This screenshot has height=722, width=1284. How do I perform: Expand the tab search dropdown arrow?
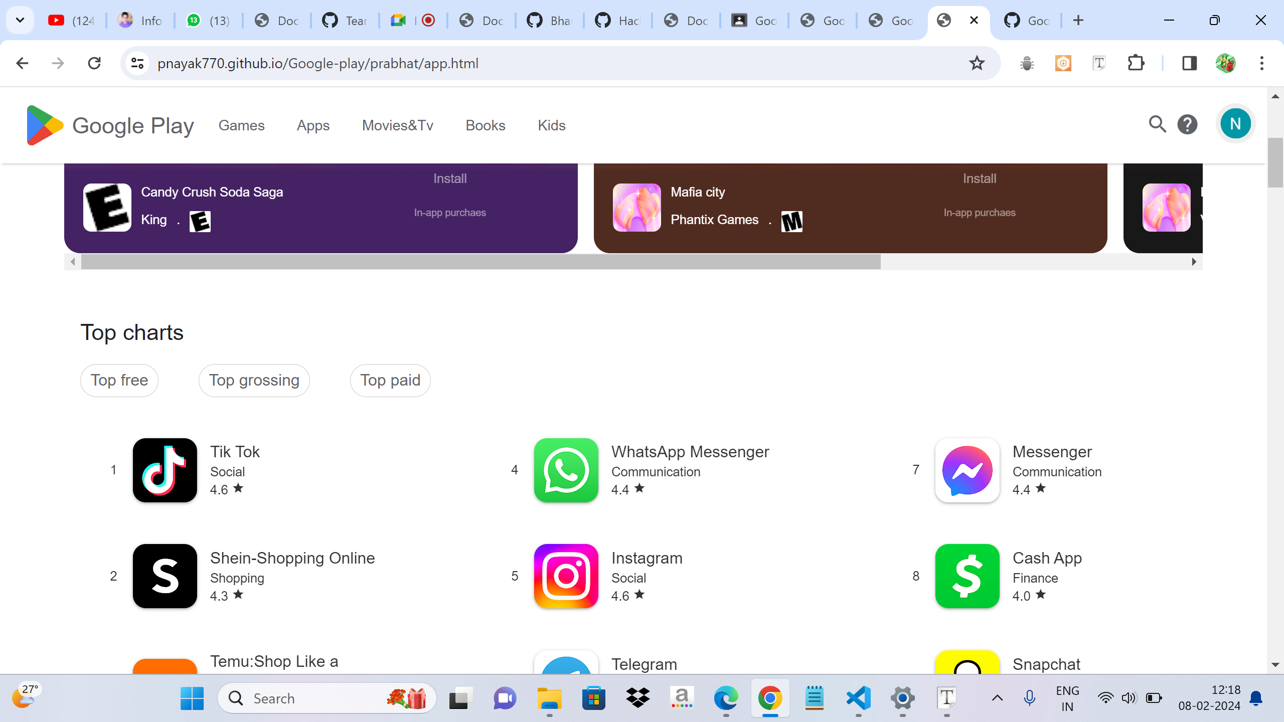pyautogui.click(x=20, y=21)
